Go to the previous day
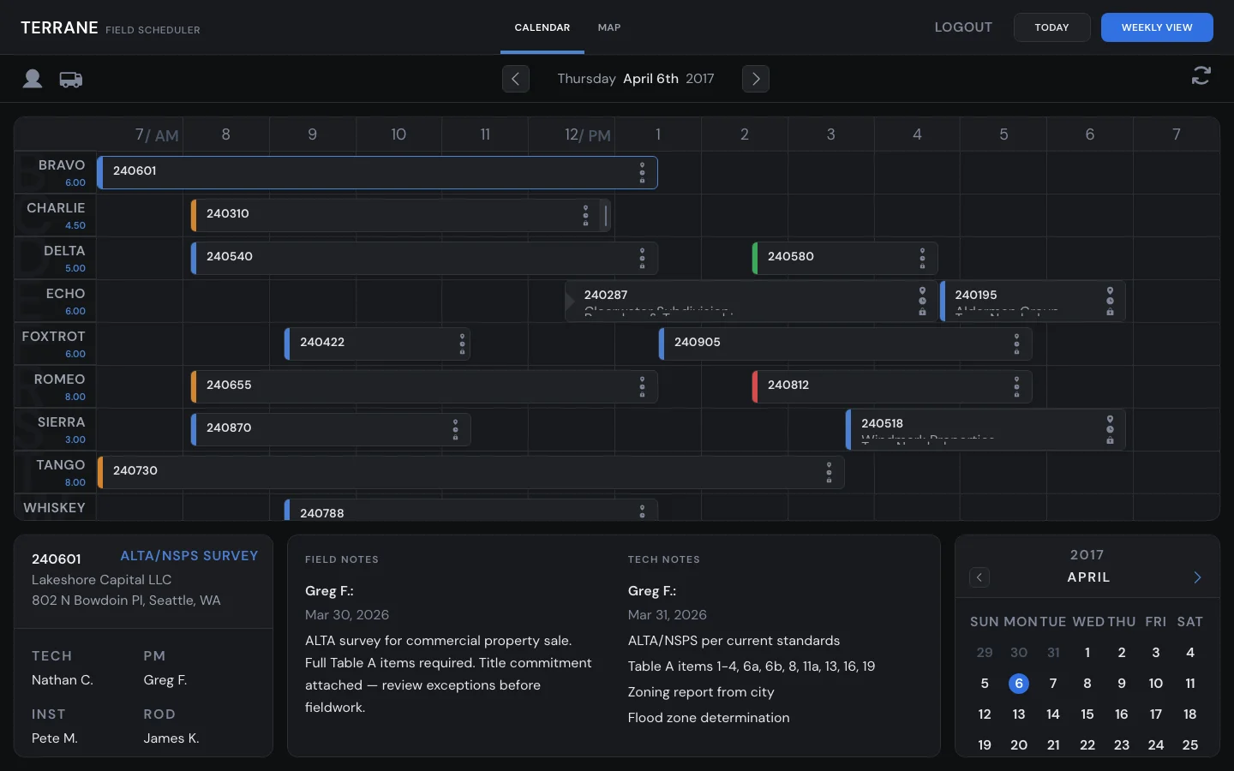The height and width of the screenshot is (771, 1234). (x=516, y=79)
